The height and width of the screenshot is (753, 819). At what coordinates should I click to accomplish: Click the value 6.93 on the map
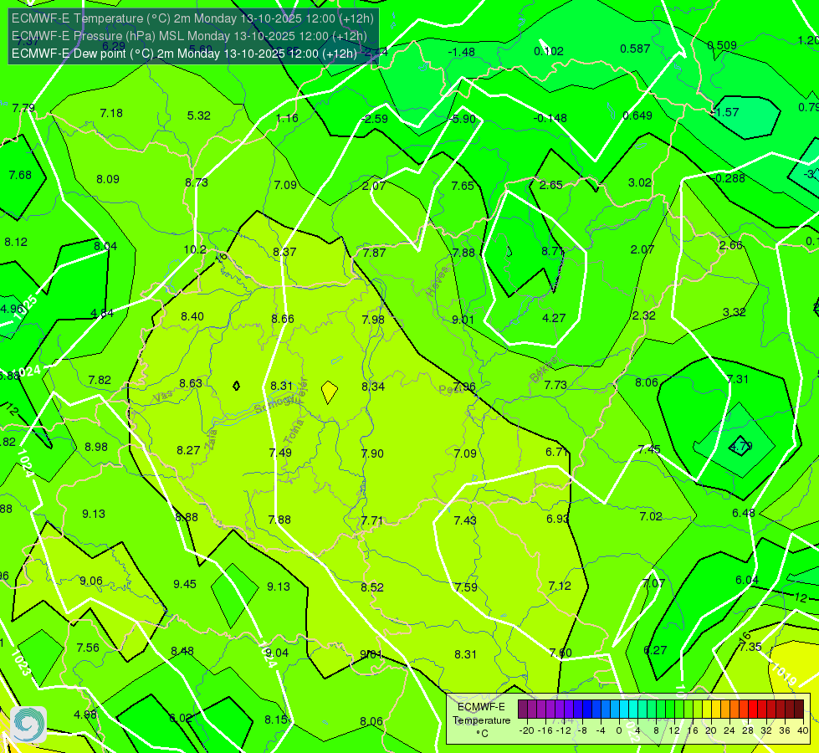click(558, 519)
